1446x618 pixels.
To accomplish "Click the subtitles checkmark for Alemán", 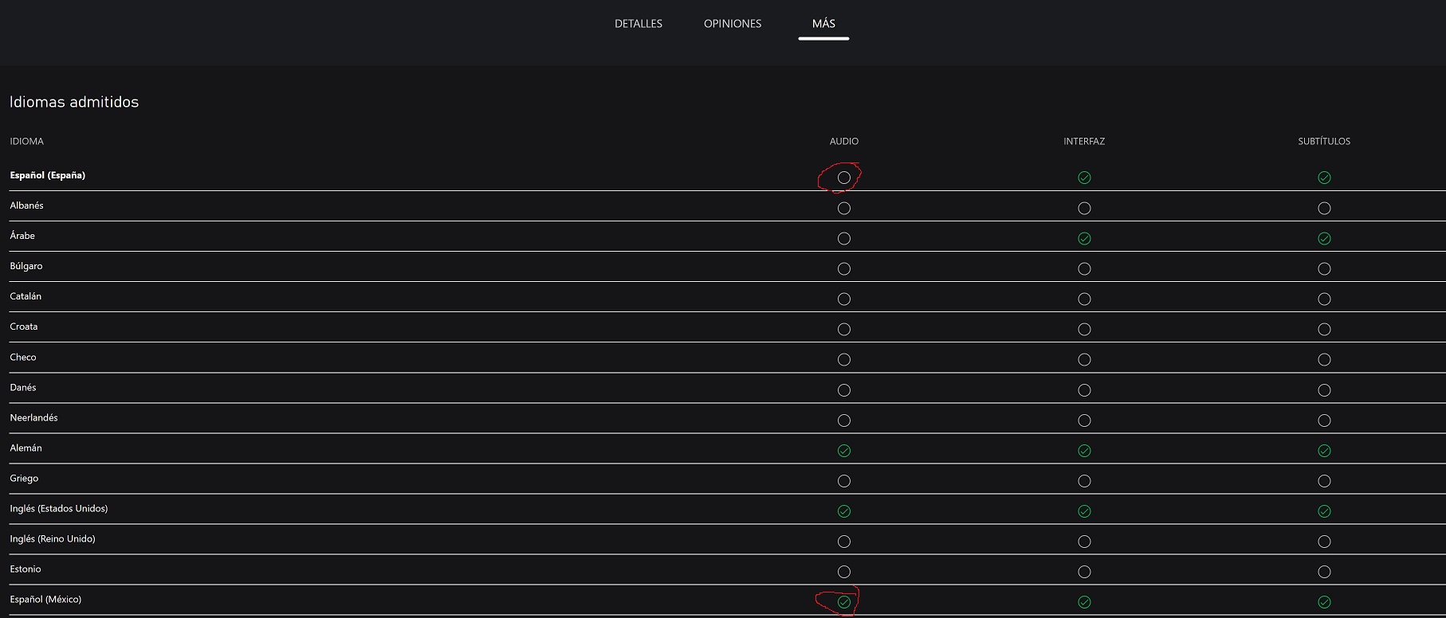I will (1324, 451).
